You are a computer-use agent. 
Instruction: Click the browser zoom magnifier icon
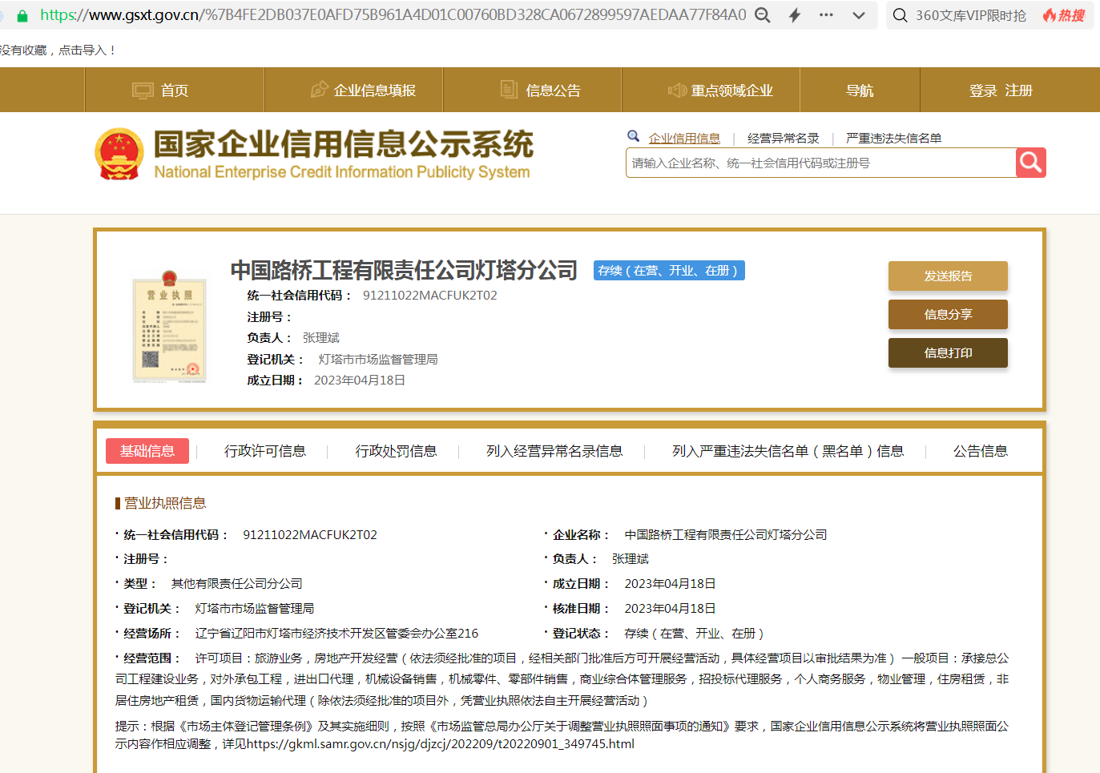pyautogui.click(x=763, y=15)
